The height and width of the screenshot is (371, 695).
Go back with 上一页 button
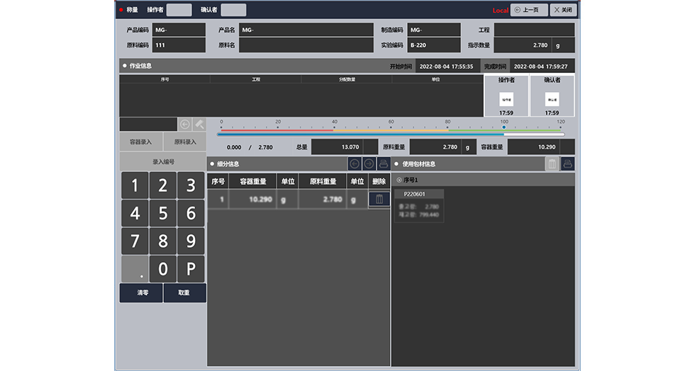(x=529, y=10)
